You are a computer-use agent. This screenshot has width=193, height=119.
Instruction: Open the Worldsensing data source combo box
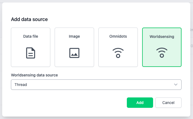pos(96,85)
